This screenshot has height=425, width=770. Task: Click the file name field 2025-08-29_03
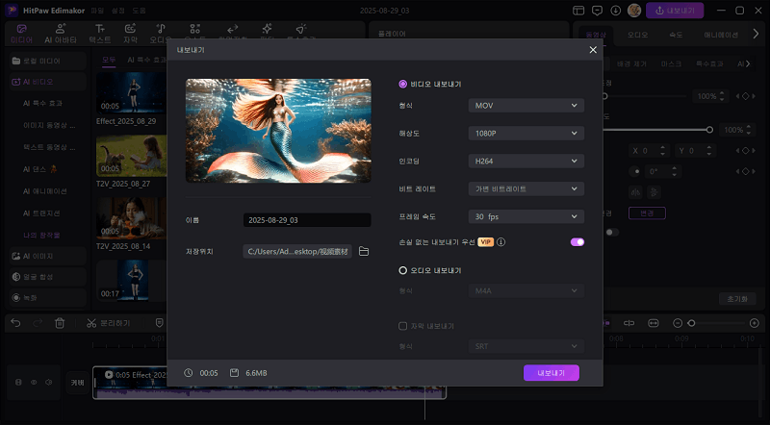(x=306, y=220)
